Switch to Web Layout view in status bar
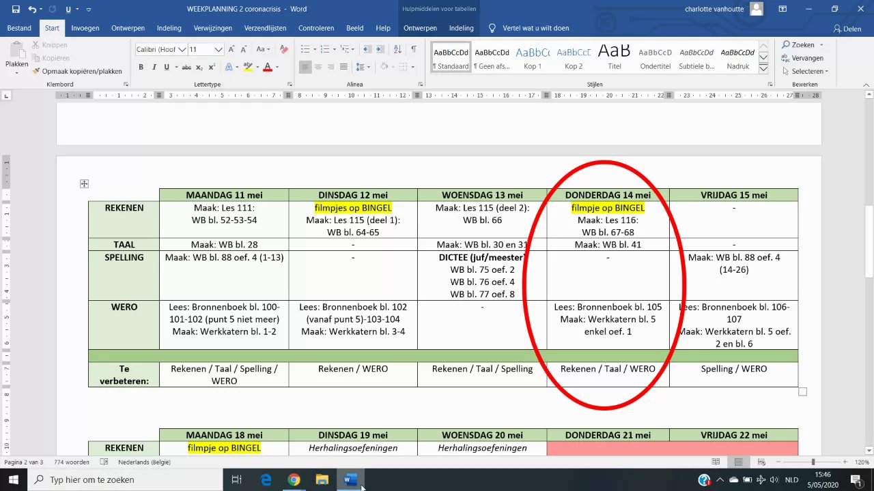The image size is (874, 491). [761, 462]
